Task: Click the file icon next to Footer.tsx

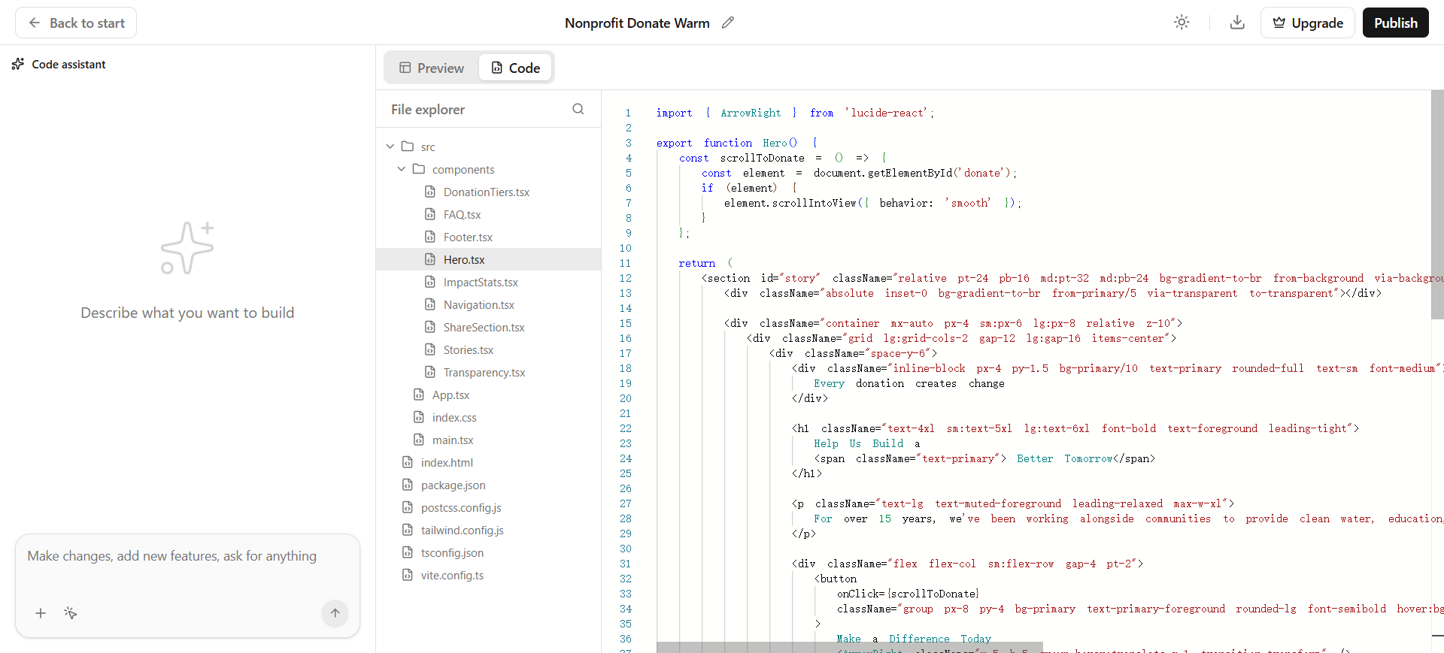Action: 430,237
